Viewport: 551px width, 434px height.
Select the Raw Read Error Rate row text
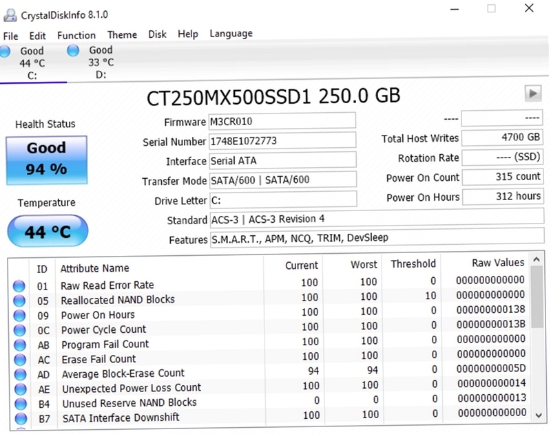[x=107, y=285]
